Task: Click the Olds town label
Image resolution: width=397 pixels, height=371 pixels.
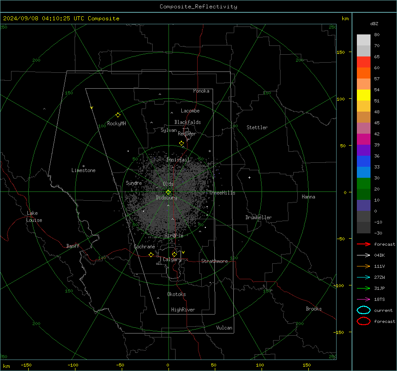Action: [168, 184]
